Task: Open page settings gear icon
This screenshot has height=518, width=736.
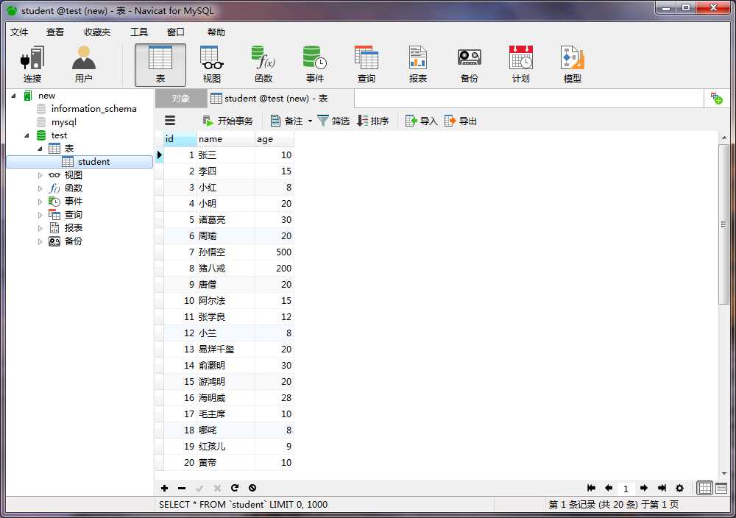Action: coord(679,488)
